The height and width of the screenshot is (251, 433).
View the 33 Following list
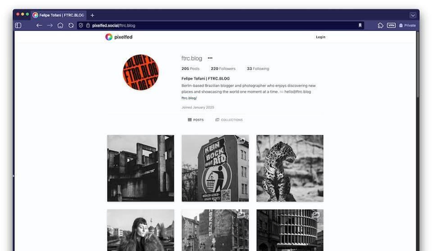click(258, 69)
